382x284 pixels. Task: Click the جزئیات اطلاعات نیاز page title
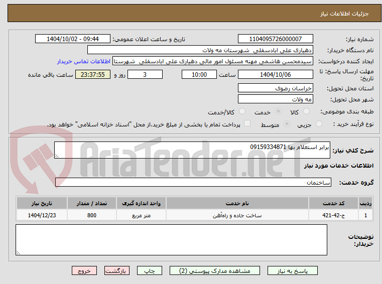pos(344,14)
